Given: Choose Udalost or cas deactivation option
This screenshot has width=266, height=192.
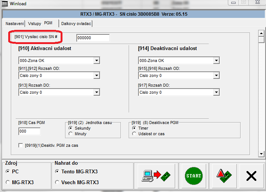Looking at the screenshot, I should pos(134,134).
